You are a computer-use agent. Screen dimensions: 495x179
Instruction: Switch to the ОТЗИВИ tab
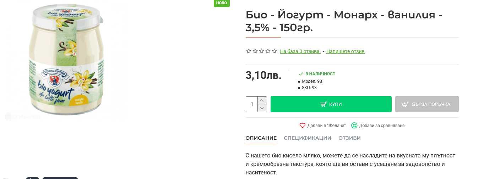pyautogui.click(x=349, y=138)
